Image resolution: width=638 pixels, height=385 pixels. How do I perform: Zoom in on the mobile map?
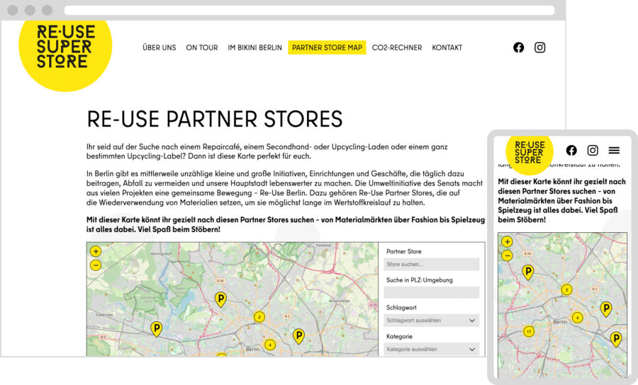[x=507, y=241]
